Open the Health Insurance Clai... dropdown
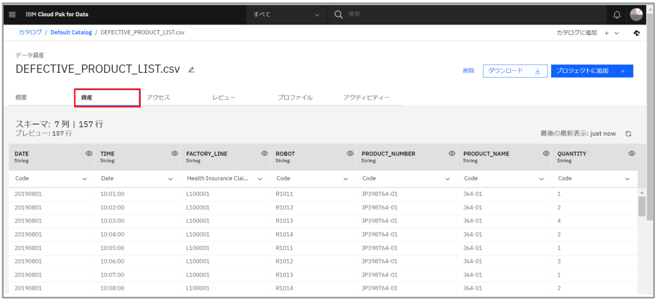The width and height of the screenshot is (657, 300). (225, 178)
